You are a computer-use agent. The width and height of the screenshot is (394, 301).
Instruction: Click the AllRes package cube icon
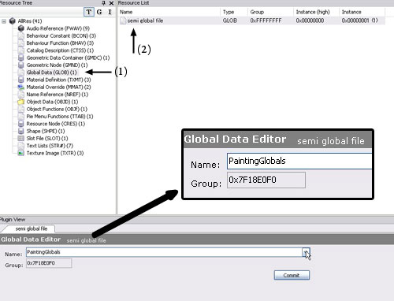[x=13, y=21]
